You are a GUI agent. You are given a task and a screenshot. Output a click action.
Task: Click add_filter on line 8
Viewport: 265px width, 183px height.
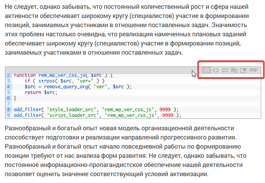28,110
